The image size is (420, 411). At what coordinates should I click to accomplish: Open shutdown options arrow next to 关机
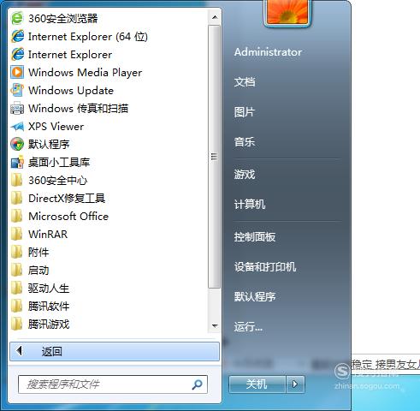[295, 384]
